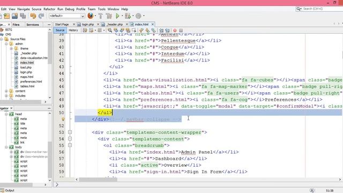The height and width of the screenshot is (193, 343).
Task: Click the Next Bookmark icon
Action: click(147, 30)
